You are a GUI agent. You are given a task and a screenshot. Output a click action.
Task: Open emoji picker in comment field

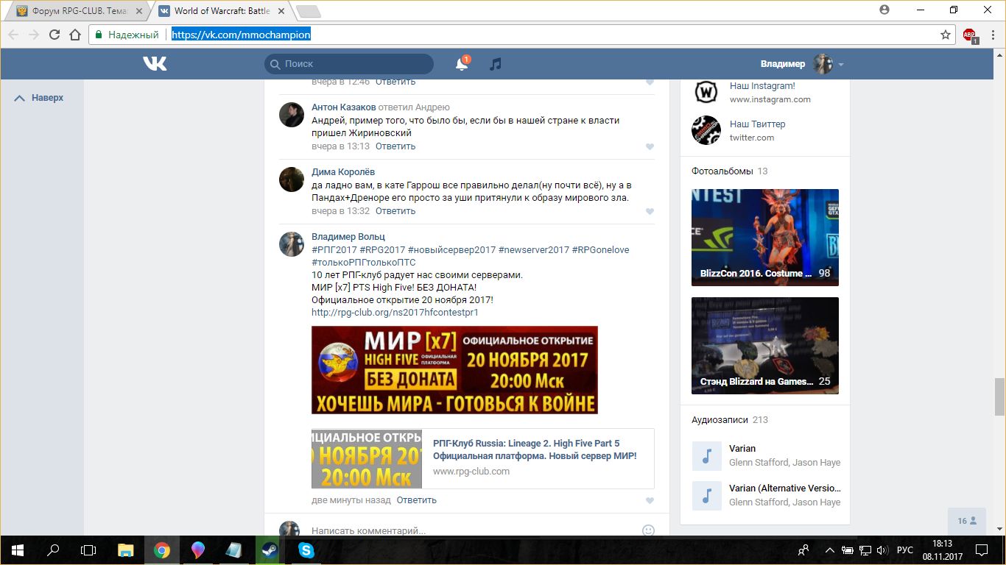[x=648, y=530]
